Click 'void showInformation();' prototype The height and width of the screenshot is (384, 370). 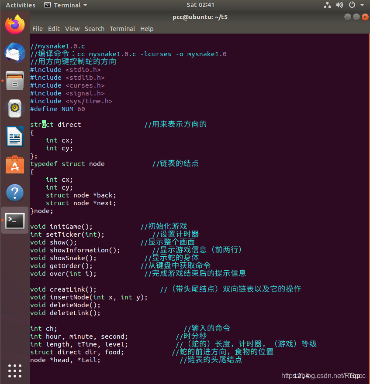tap(75, 250)
